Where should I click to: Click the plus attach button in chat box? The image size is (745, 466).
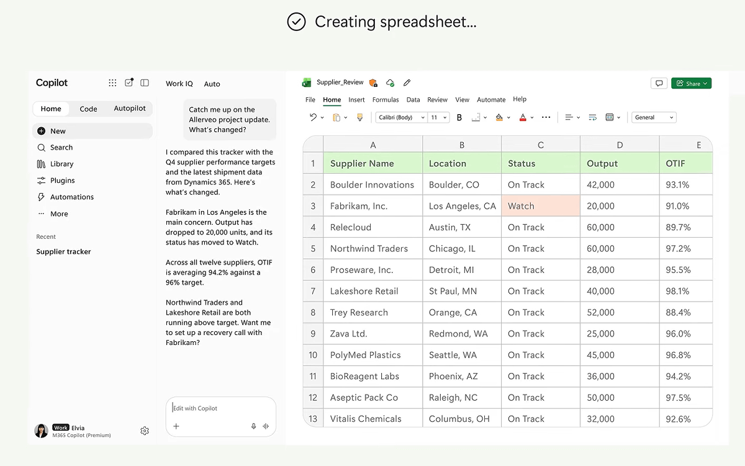coord(176,426)
